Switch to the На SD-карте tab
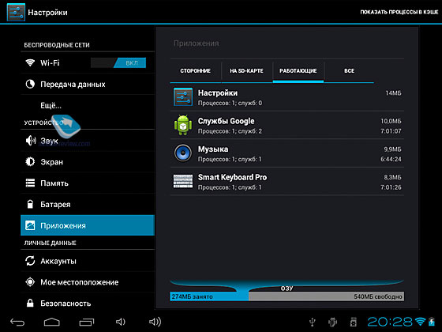Screen dimensions: 442x332 click(x=246, y=71)
